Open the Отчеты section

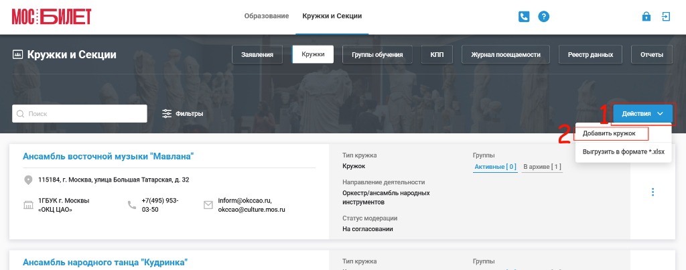point(652,55)
